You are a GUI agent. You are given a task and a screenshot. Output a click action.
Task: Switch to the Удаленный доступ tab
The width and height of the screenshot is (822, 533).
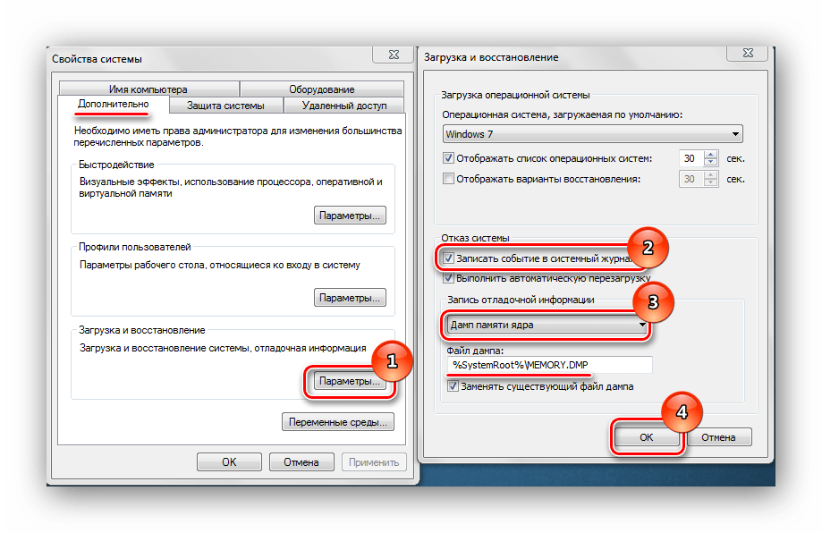pos(343,106)
